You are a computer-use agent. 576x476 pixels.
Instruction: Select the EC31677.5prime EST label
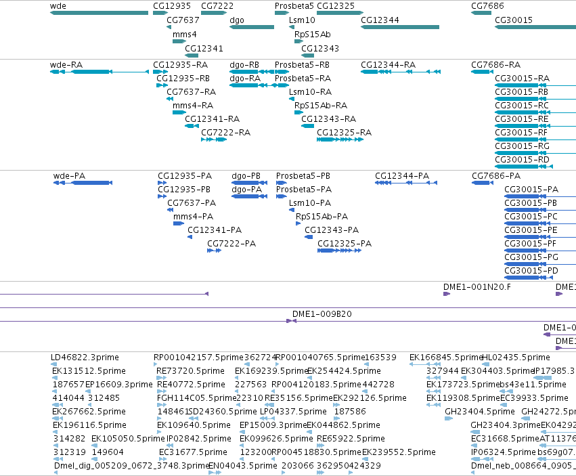[193, 452]
